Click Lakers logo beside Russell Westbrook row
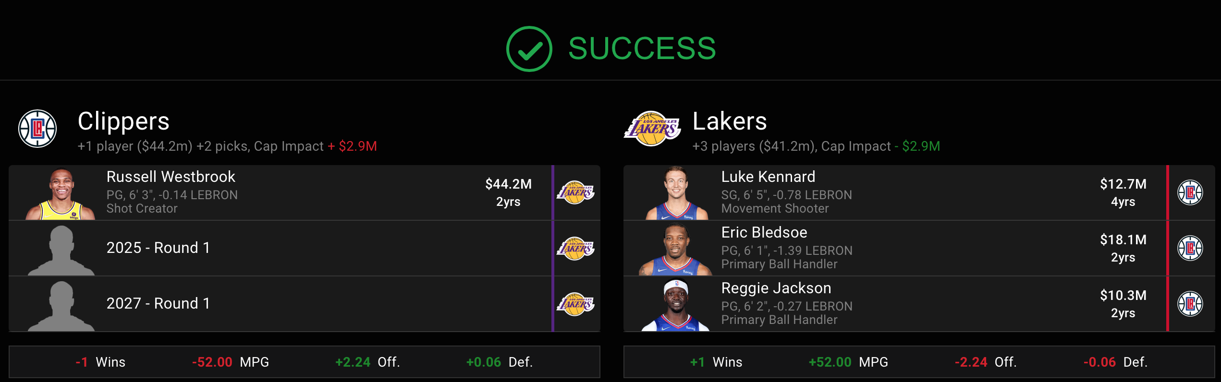 tap(575, 192)
